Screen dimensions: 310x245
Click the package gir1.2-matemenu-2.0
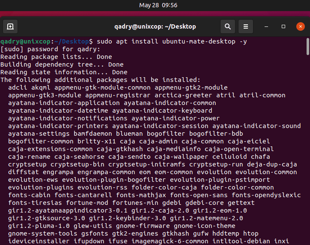(x=206, y=219)
